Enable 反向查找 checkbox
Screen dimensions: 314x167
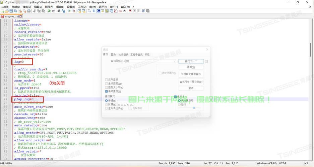coord(106,79)
